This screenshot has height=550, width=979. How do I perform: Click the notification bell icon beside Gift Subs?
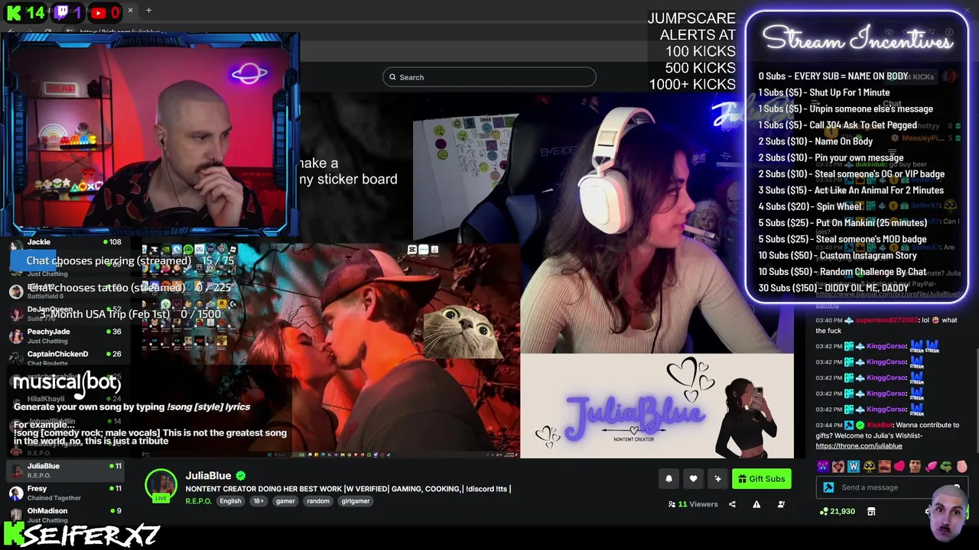668,479
